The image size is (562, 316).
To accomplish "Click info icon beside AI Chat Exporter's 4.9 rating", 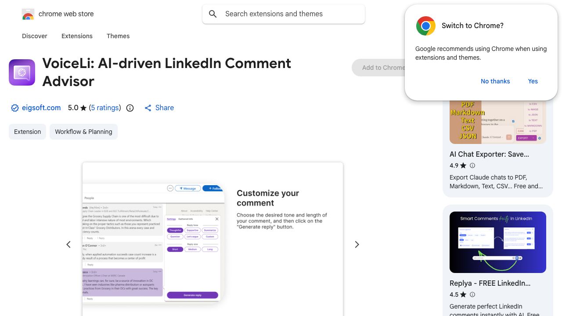I will coord(472,165).
